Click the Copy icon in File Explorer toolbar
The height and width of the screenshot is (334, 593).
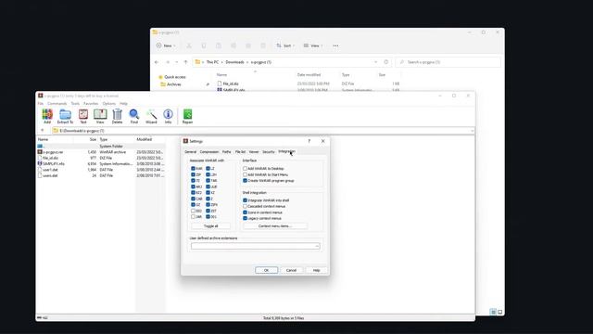tap(204, 45)
